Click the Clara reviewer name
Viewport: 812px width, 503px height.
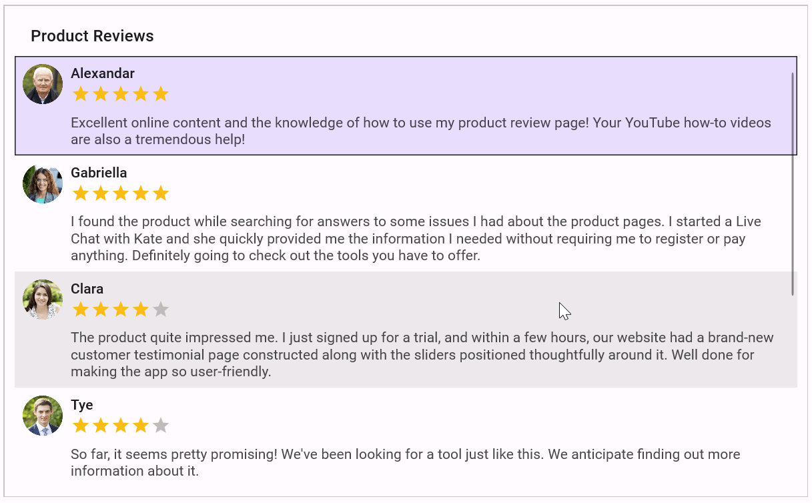tap(87, 289)
